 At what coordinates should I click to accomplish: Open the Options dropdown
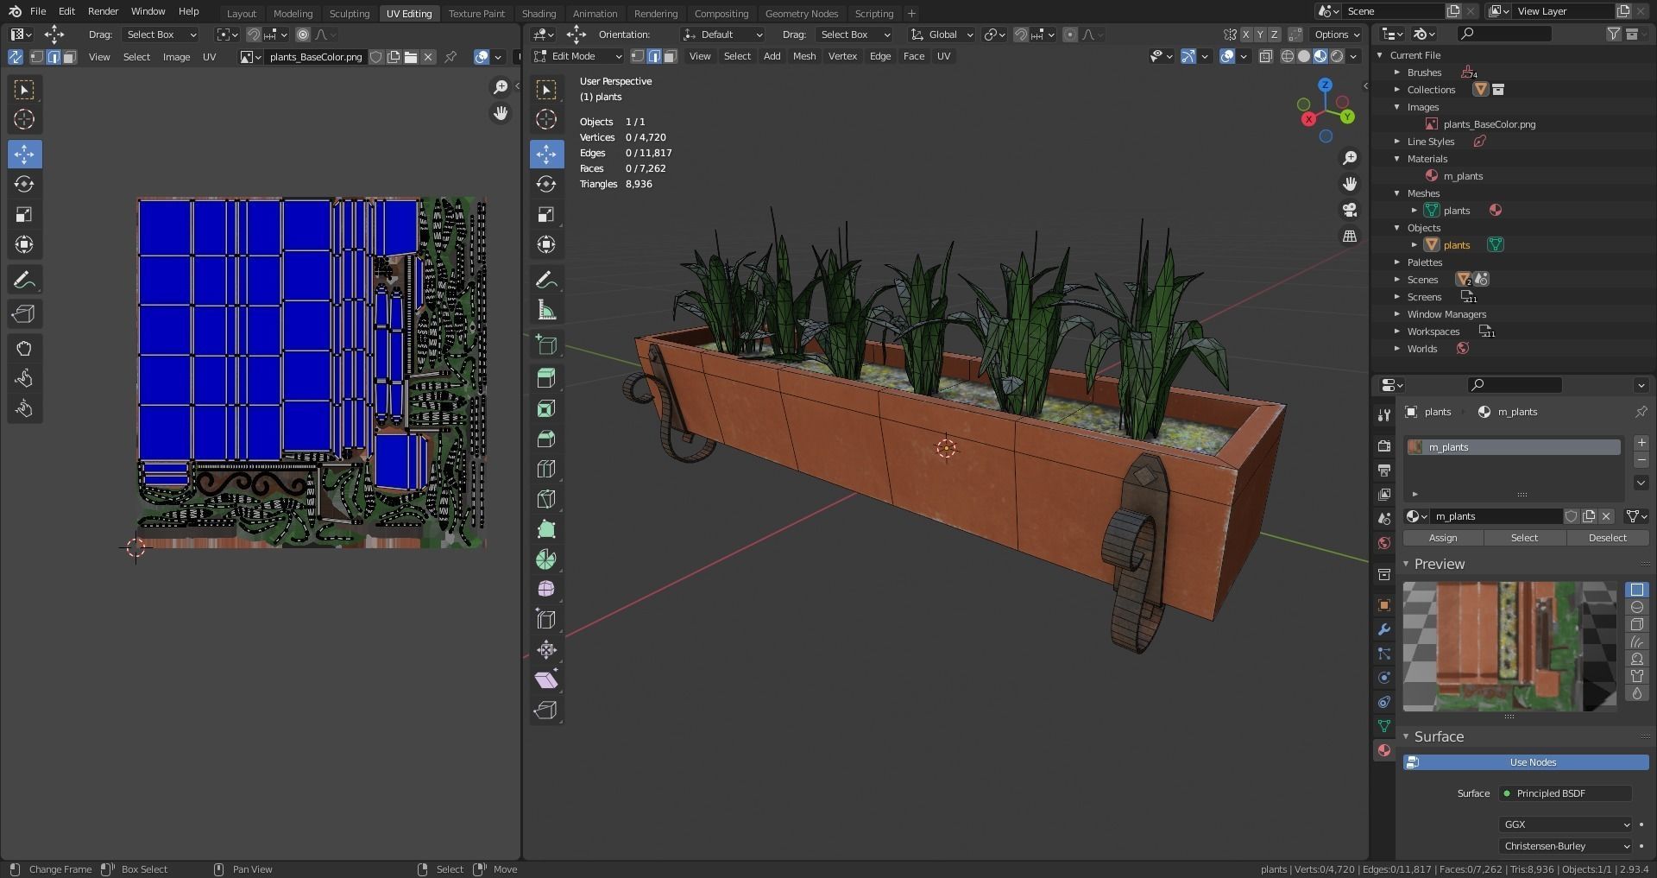(x=1337, y=35)
